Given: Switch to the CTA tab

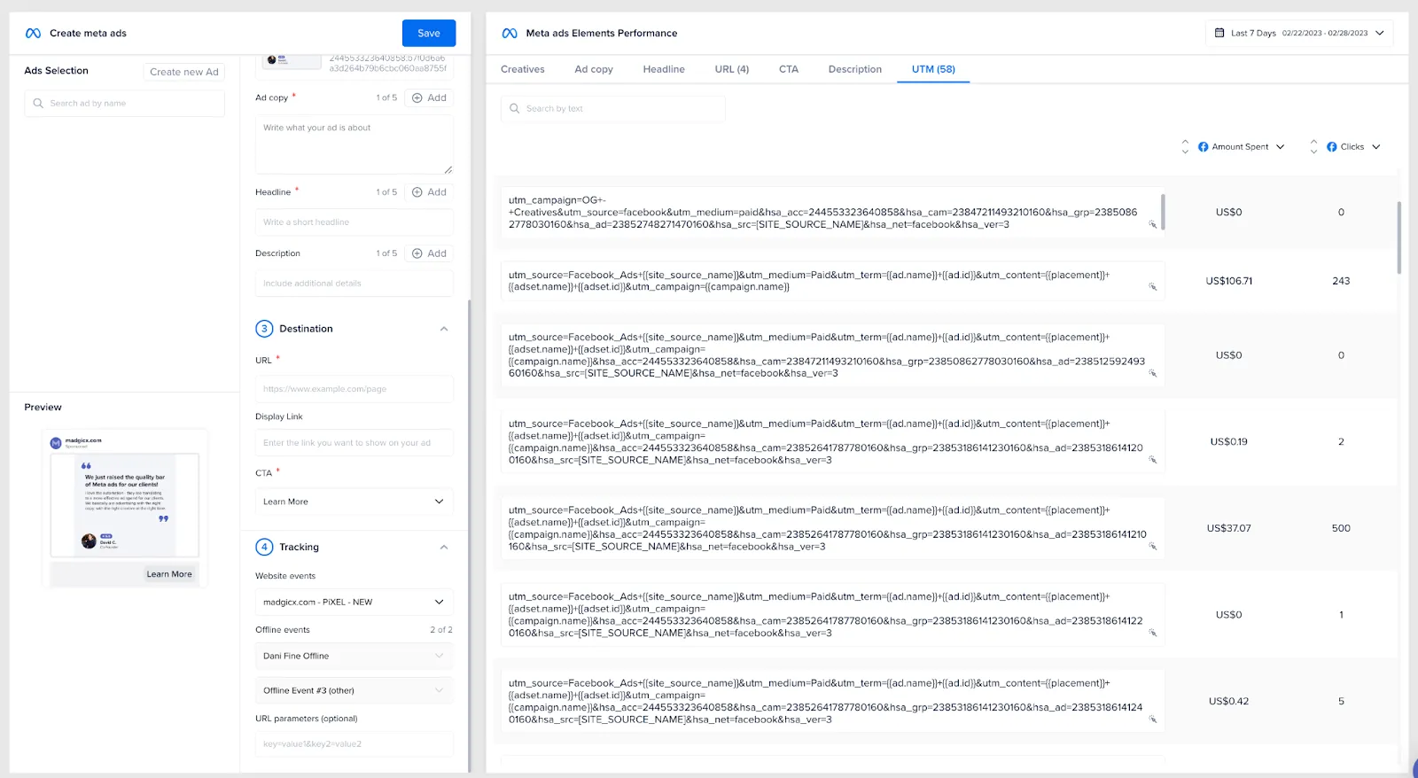Looking at the screenshot, I should pyautogui.click(x=789, y=69).
